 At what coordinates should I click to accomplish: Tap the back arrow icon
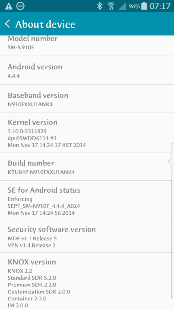pyautogui.click(x=7, y=24)
